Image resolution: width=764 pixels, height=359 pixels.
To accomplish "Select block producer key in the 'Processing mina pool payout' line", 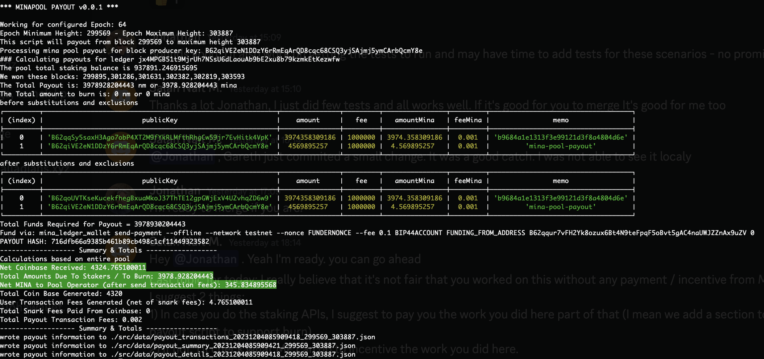I will (x=314, y=50).
